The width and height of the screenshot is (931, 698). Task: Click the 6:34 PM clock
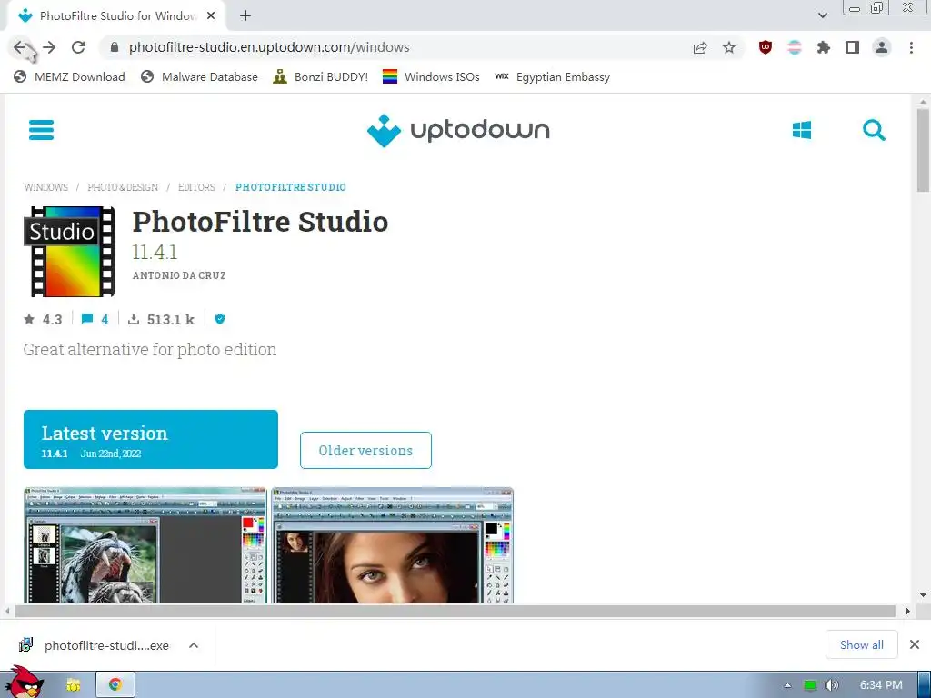tap(881, 685)
